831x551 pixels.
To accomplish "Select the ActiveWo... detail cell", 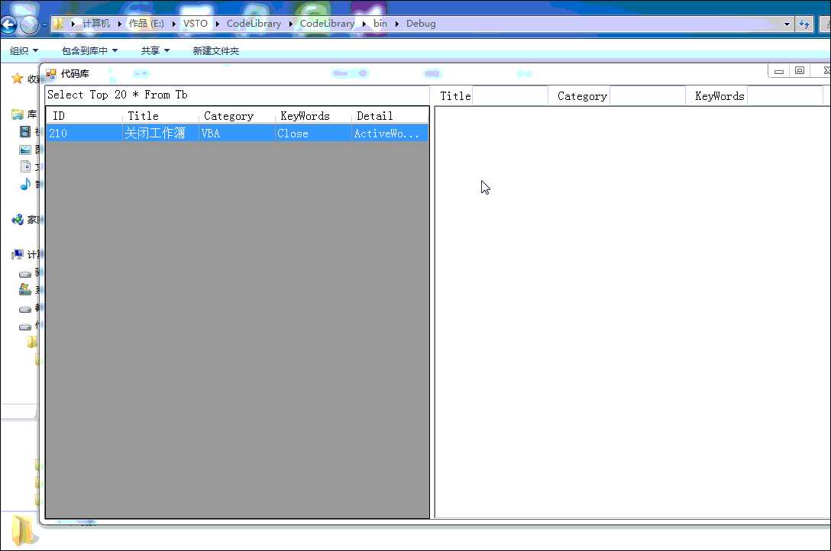I will (x=390, y=133).
